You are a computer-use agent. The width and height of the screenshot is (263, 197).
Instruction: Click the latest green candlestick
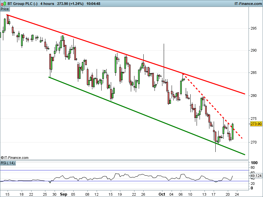point(233,132)
